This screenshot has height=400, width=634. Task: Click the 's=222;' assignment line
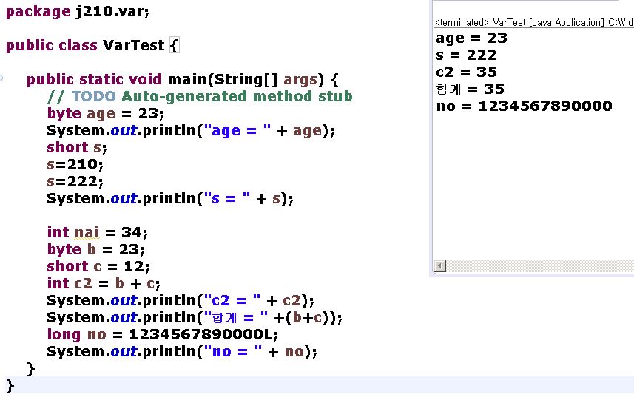coord(75,181)
